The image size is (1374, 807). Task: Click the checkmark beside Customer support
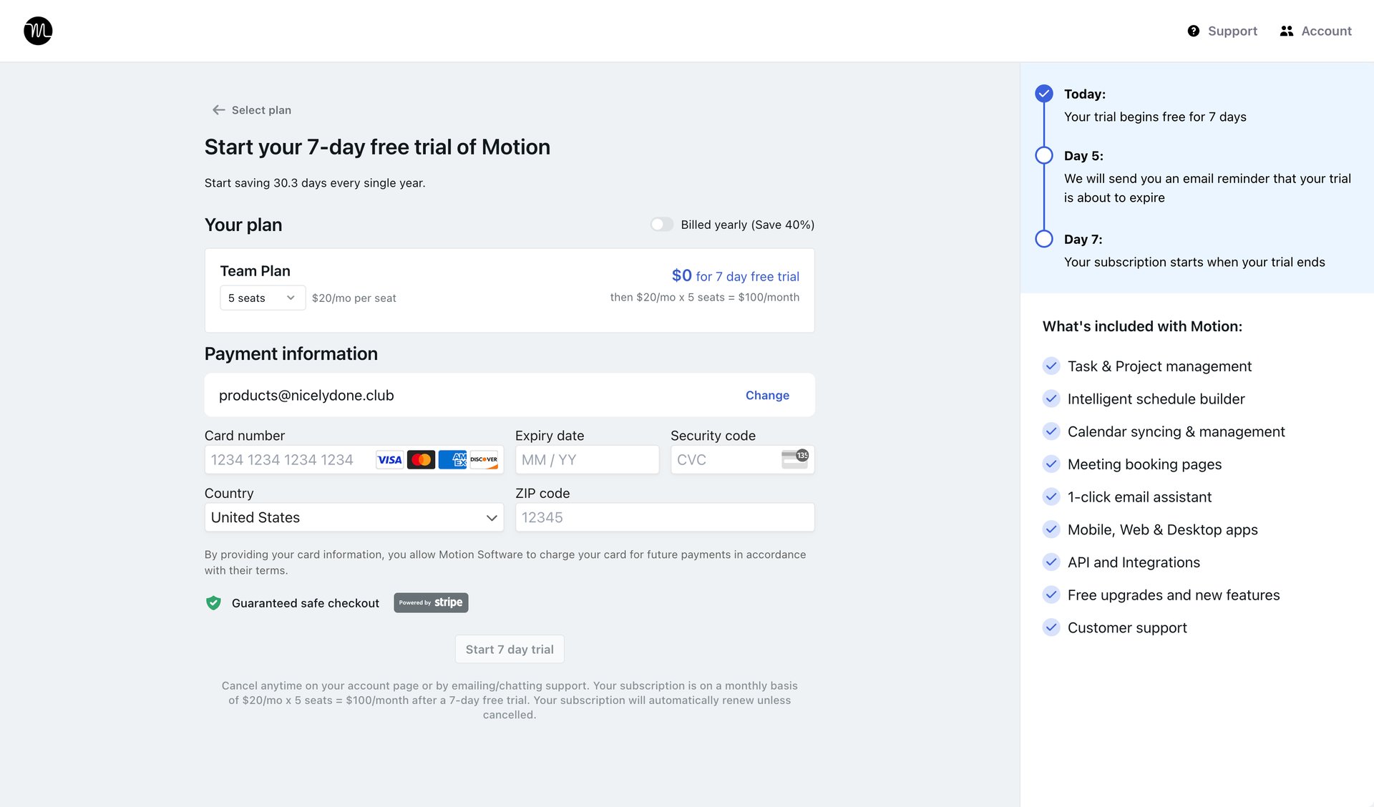point(1051,627)
